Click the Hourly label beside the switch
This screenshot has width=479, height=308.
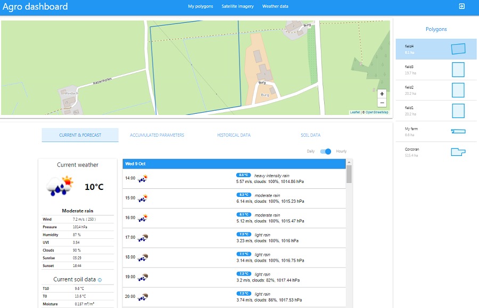[x=341, y=152]
